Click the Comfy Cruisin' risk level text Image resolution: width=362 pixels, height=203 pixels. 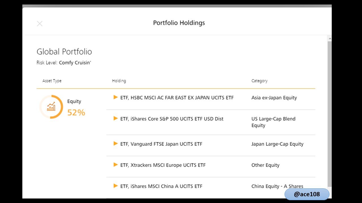tap(75, 63)
